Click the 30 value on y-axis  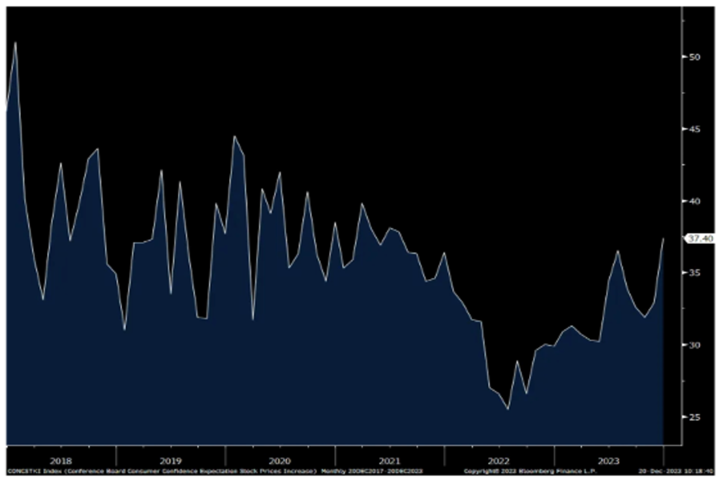[x=694, y=345]
